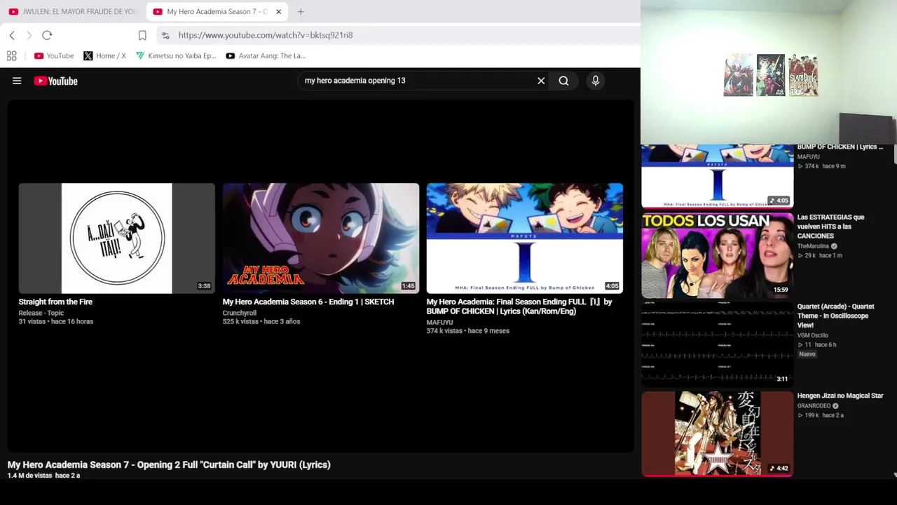Visit the Release - Topic channel
This screenshot has height=505, width=897.
tap(41, 313)
